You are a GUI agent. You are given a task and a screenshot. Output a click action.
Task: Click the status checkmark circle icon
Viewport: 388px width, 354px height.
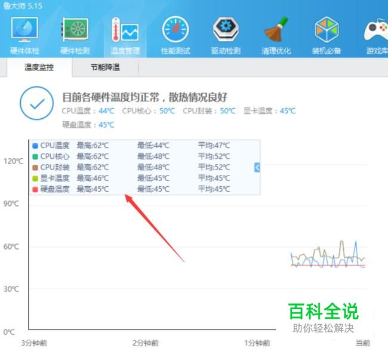click(x=36, y=103)
